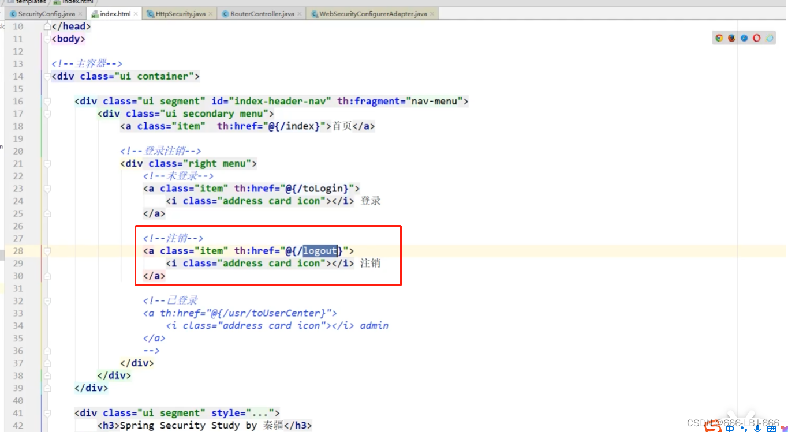Click the '<!--登录注销-->' comment
The height and width of the screenshot is (432, 788).
tap(160, 151)
